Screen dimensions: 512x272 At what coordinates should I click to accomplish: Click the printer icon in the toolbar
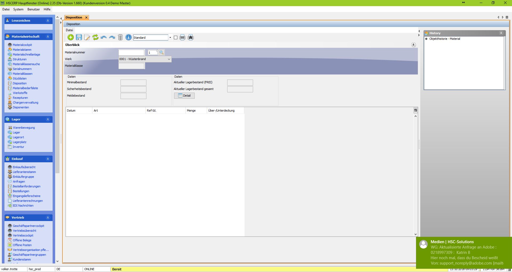point(182,37)
